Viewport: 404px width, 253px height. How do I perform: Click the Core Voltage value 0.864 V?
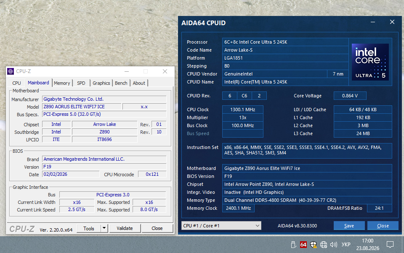[350, 96]
